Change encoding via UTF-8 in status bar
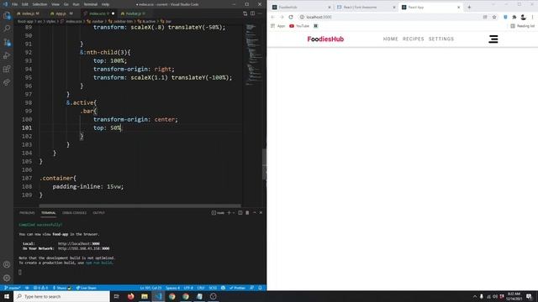 click(x=188, y=288)
